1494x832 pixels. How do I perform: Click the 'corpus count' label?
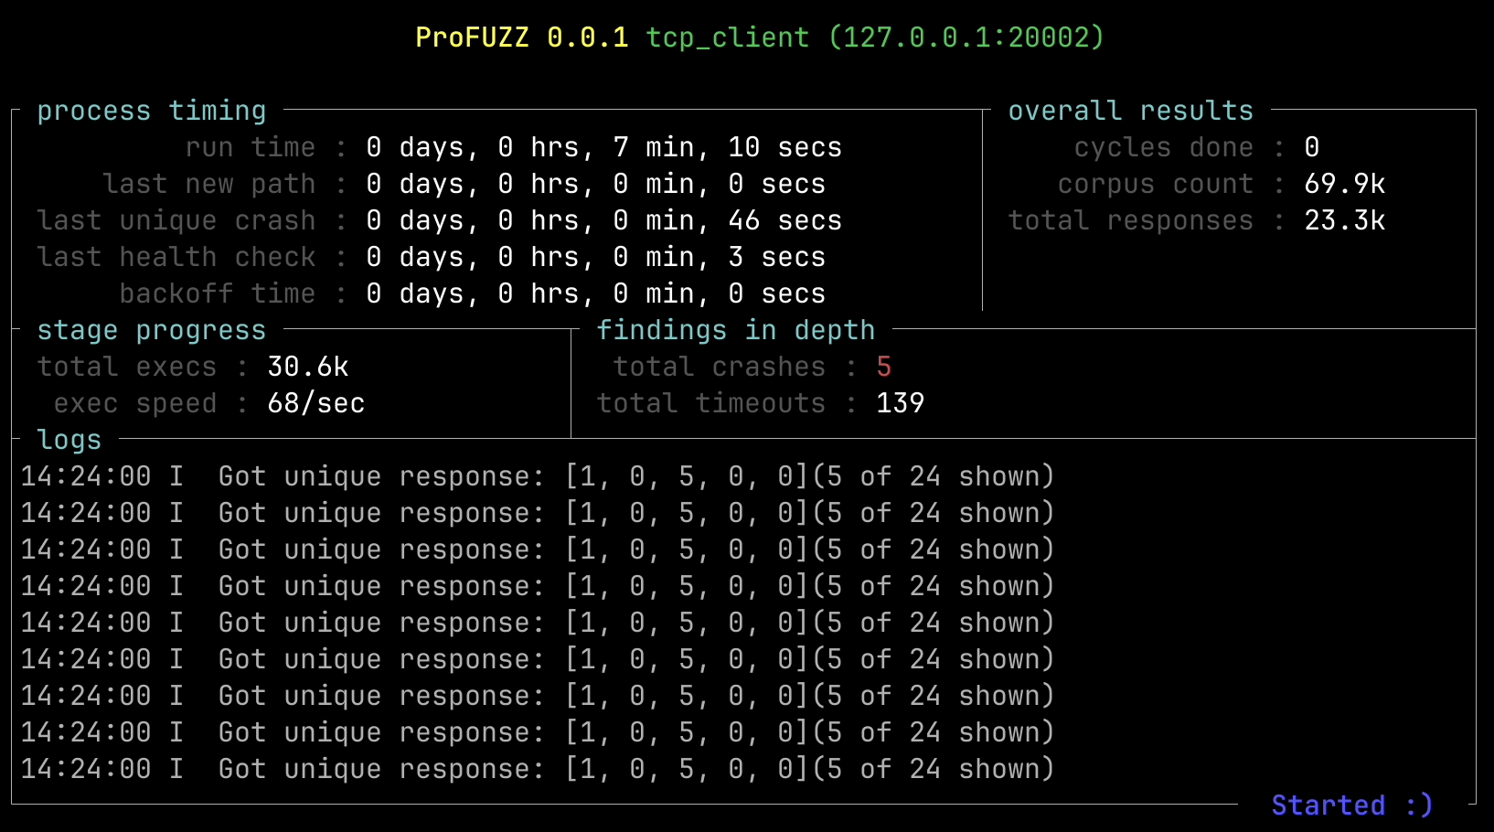(1155, 184)
